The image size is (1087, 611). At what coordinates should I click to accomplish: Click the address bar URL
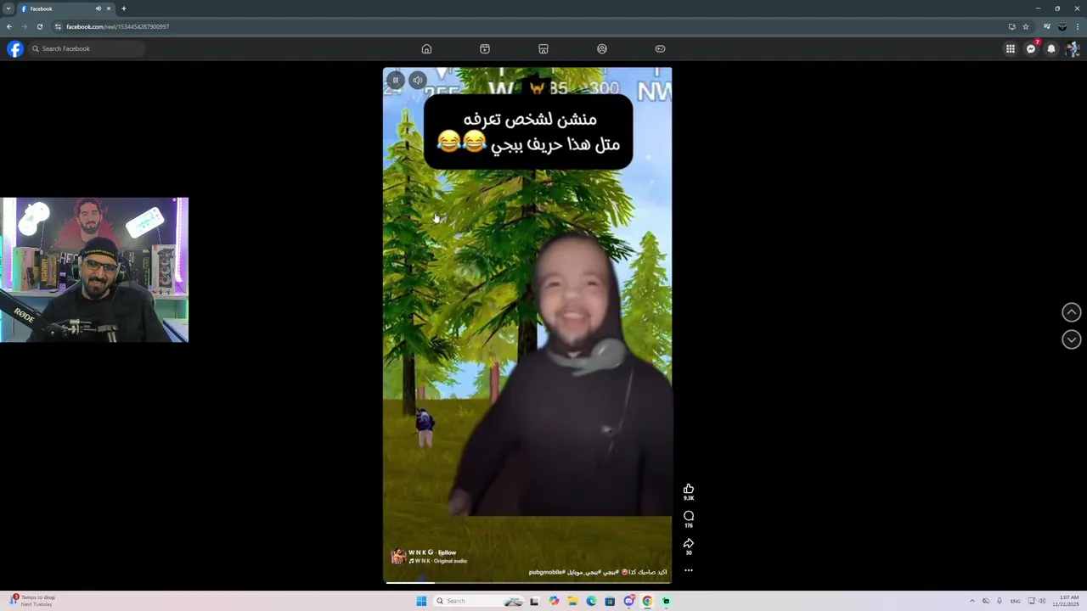(x=118, y=26)
